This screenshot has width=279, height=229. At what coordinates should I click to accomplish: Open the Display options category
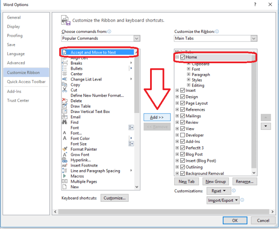coord(13,26)
